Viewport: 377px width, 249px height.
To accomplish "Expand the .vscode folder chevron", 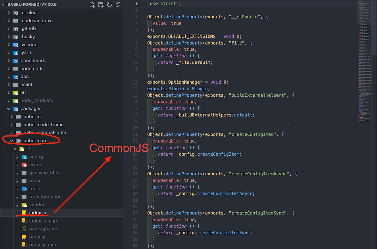I will (8, 45).
